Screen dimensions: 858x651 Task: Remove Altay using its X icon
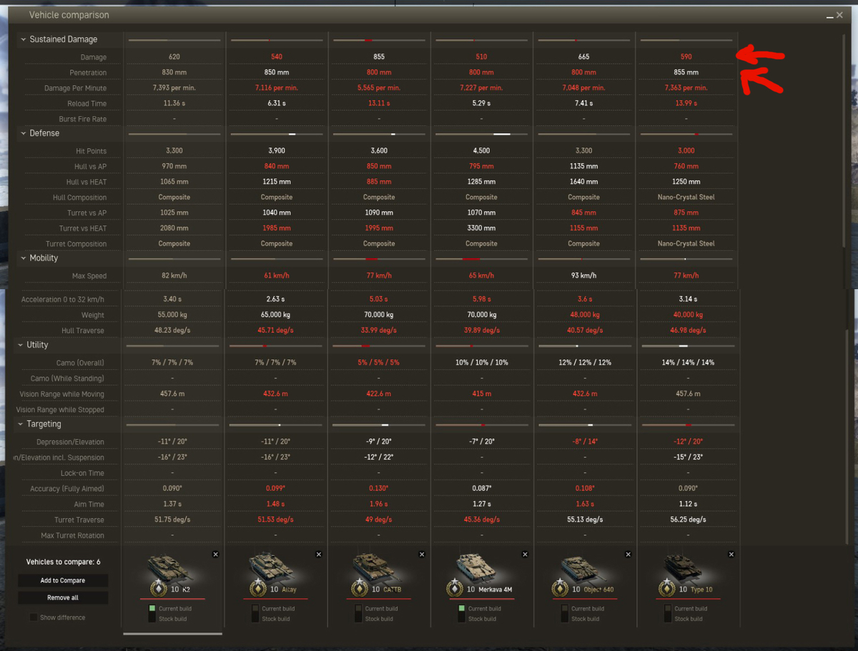319,554
